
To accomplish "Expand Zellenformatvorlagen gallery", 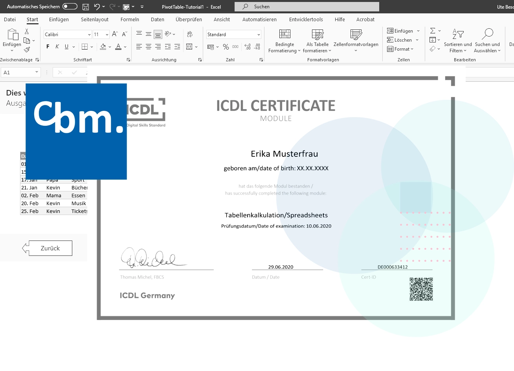I will click(356, 41).
